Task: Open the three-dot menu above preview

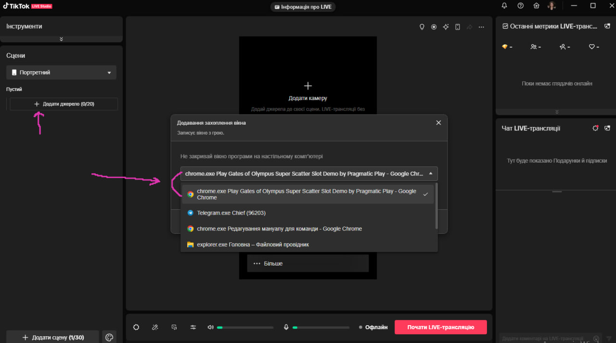Action: pyautogui.click(x=481, y=27)
